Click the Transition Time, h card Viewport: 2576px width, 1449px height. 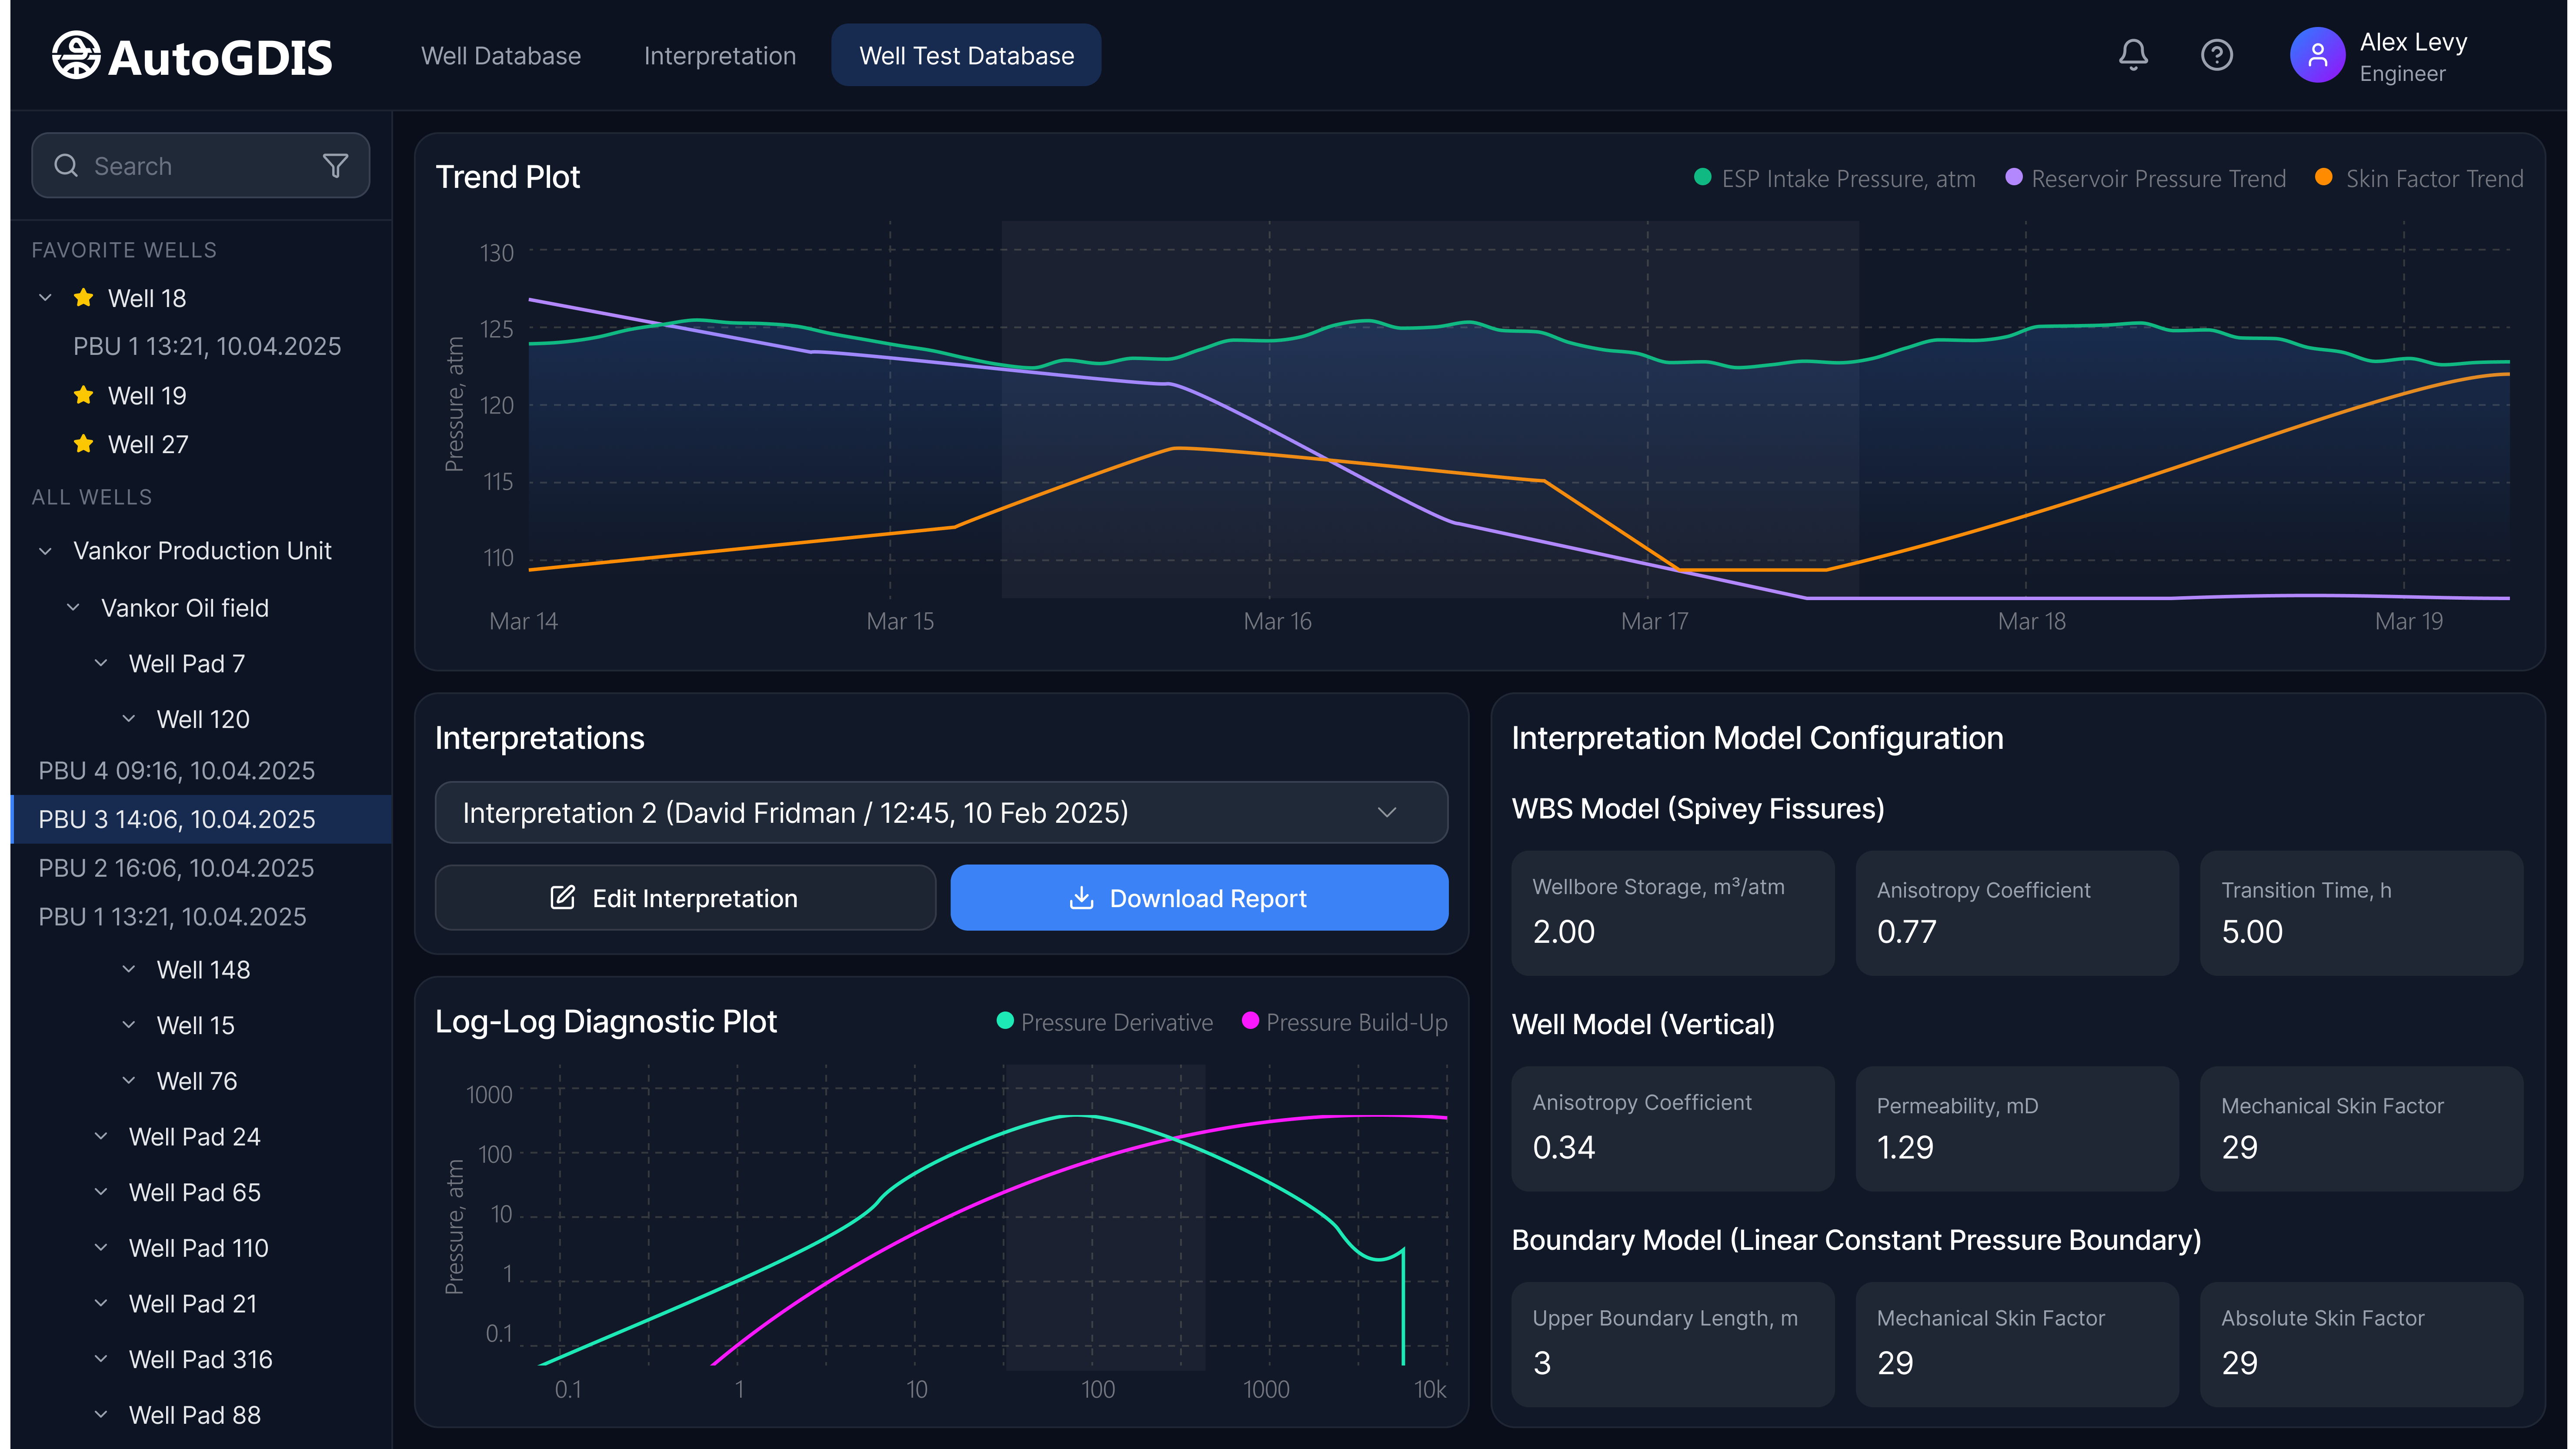point(2361,913)
